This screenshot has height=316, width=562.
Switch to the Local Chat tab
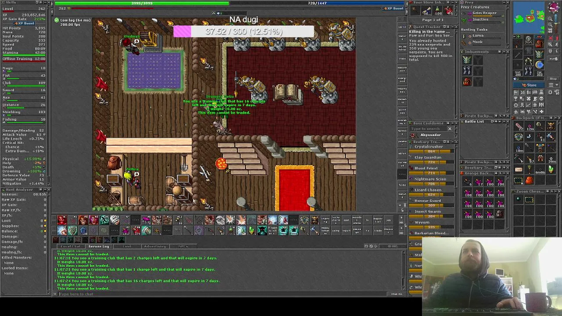pyautogui.click(x=71, y=247)
